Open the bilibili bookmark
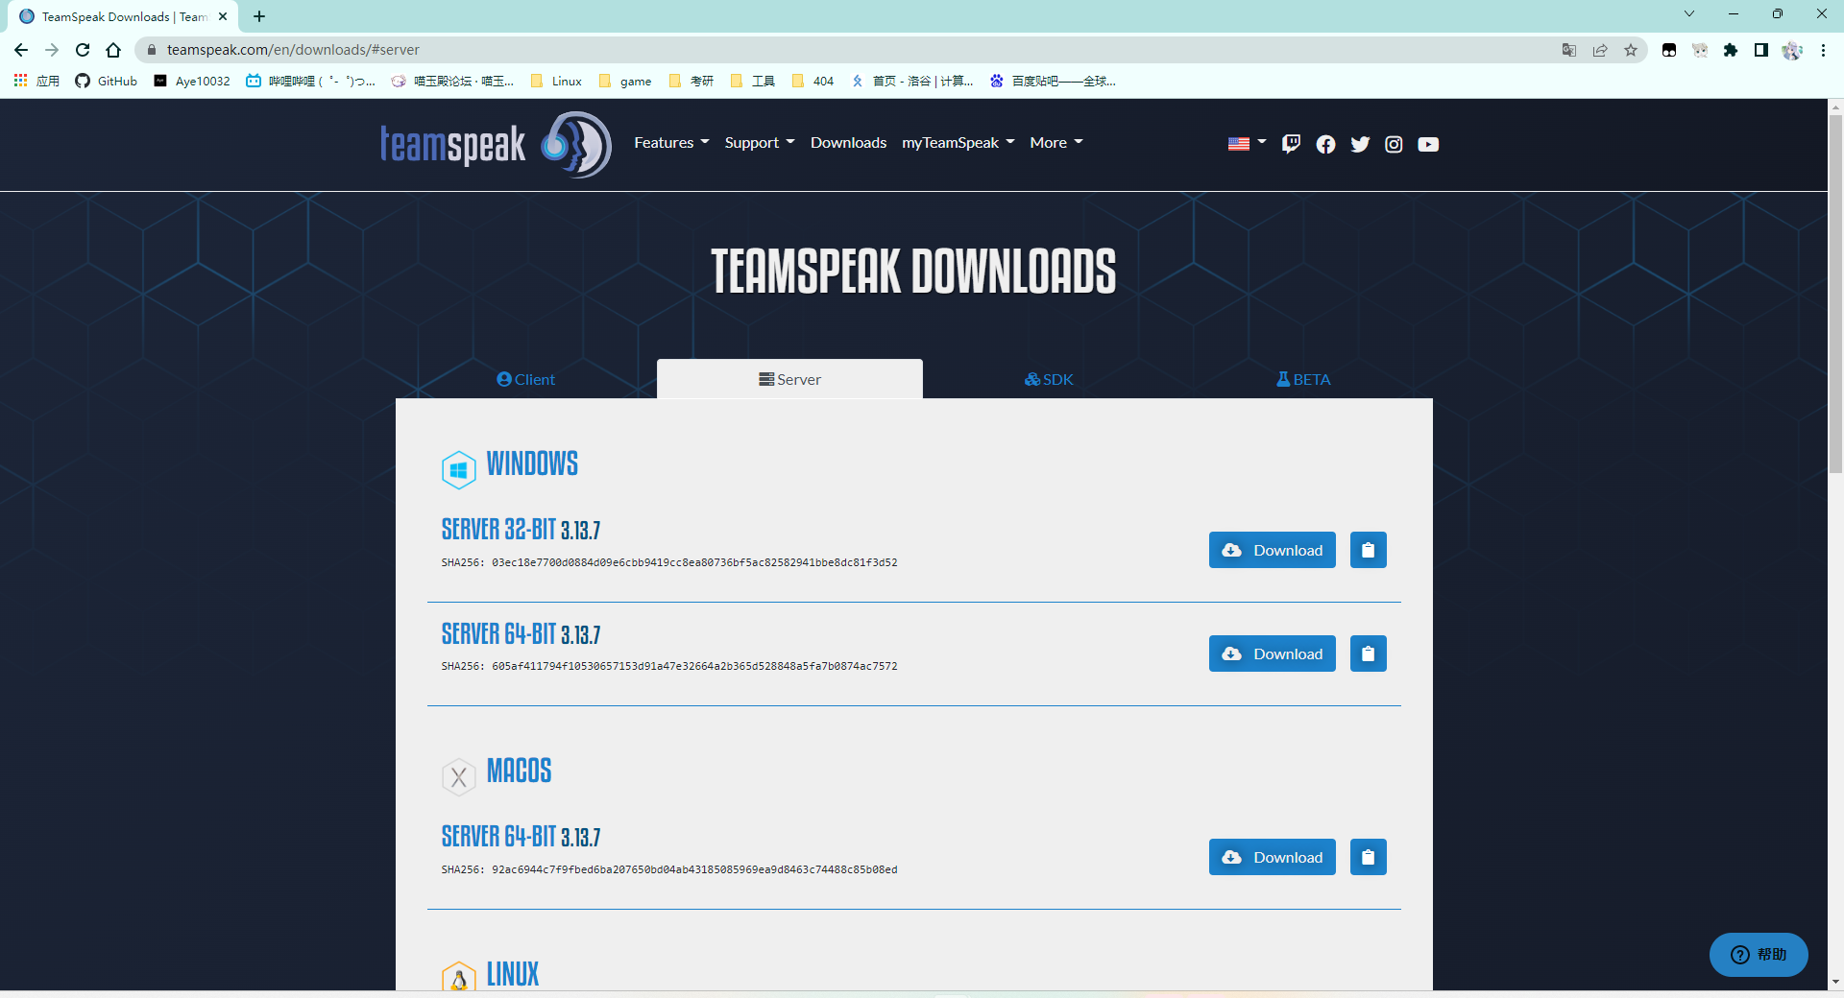Viewport: 1844px width, 998px height. (x=310, y=81)
